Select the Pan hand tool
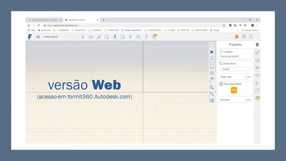The height and width of the screenshot is (161, 286). 211,80
